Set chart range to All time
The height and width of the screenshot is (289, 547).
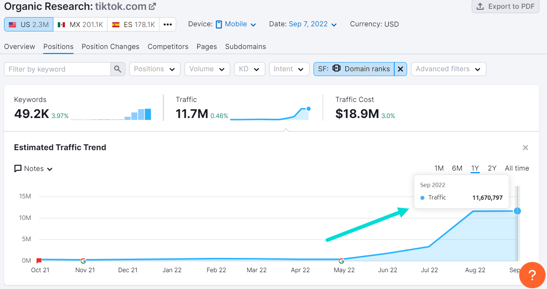tap(517, 168)
